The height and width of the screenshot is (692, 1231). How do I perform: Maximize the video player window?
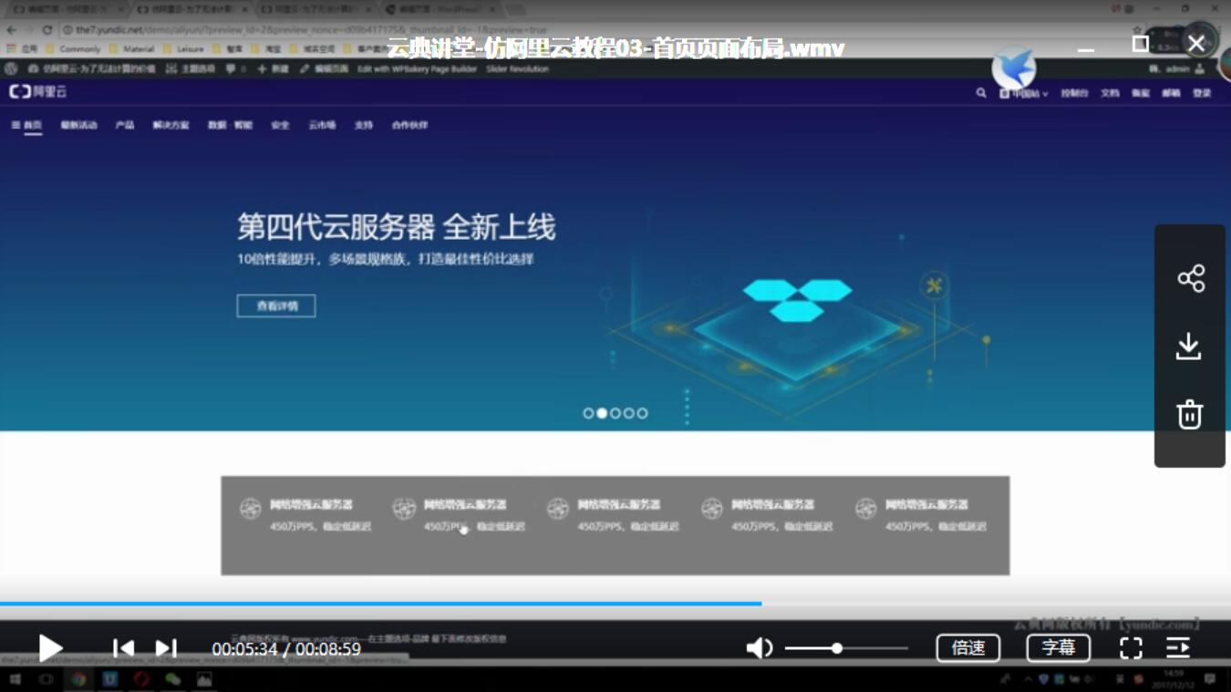tap(1140, 43)
